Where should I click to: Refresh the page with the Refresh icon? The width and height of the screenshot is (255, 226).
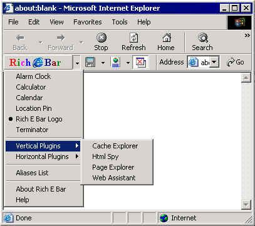tap(133, 38)
